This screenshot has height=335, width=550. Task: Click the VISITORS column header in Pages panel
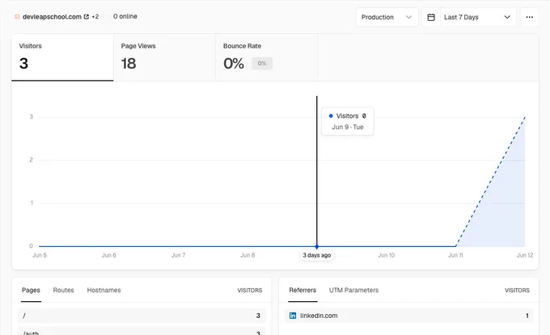[250, 290]
